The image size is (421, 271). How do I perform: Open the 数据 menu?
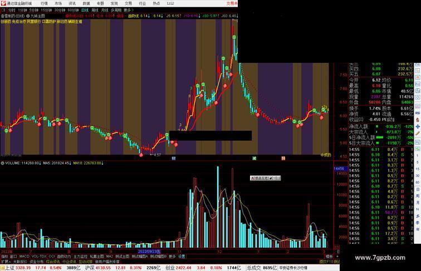pyautogui.click(x=86, y=3)
